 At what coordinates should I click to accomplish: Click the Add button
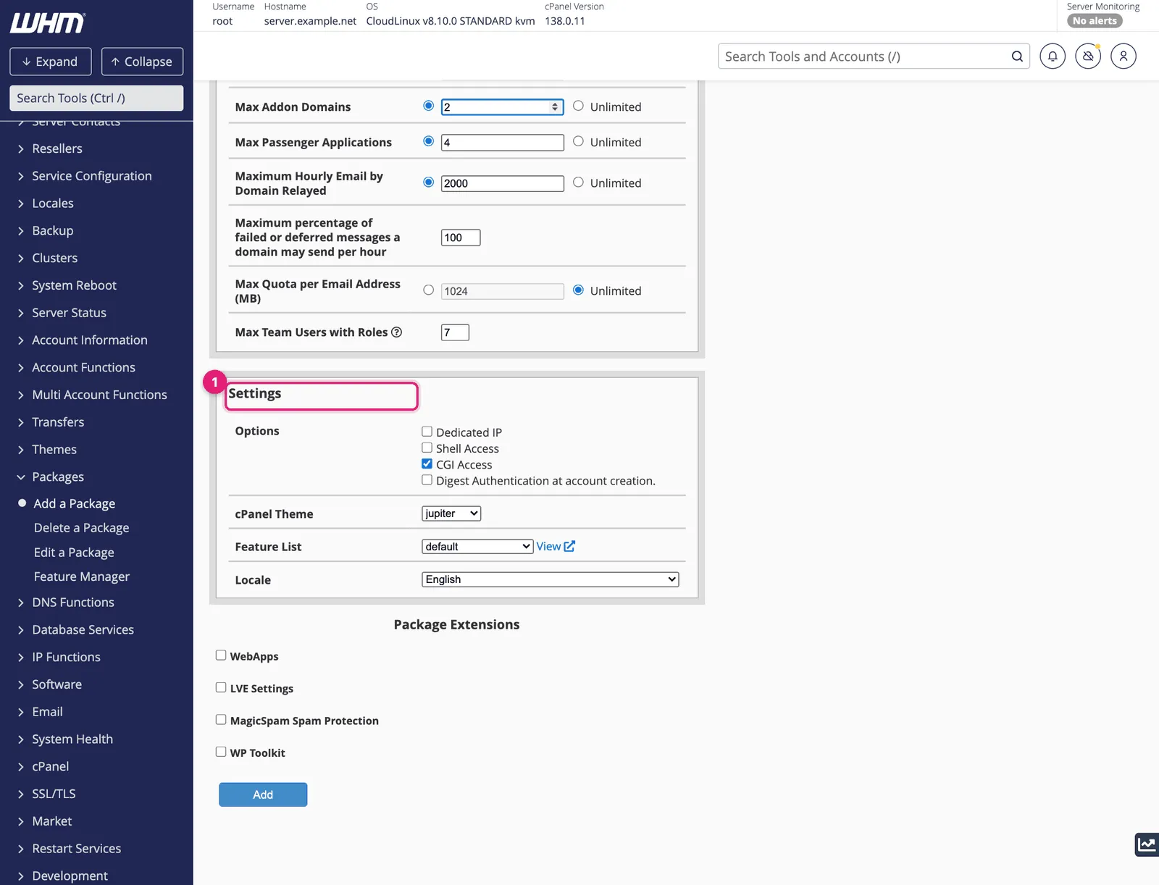point(263,794)
